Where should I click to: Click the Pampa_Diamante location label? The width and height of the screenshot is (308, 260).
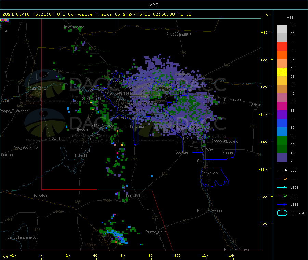click(14, 111)
